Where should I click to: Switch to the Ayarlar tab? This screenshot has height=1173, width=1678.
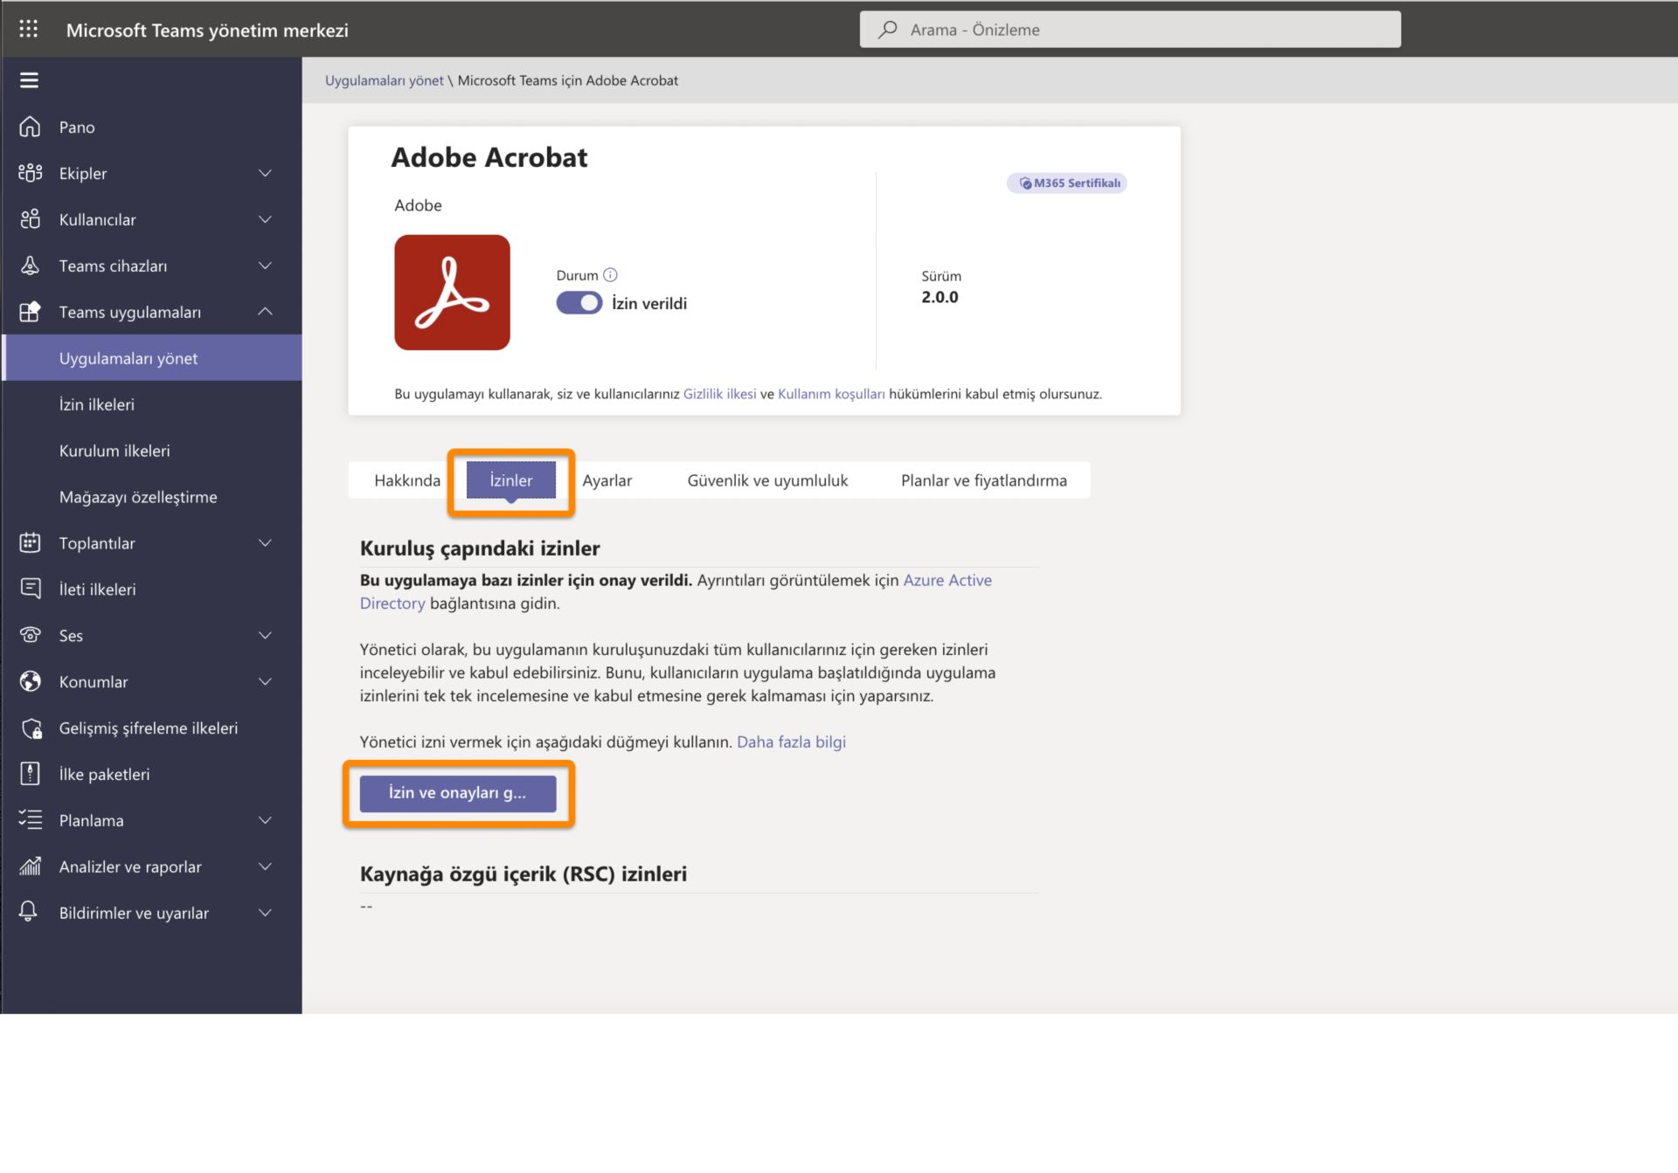tap(607, 480)
